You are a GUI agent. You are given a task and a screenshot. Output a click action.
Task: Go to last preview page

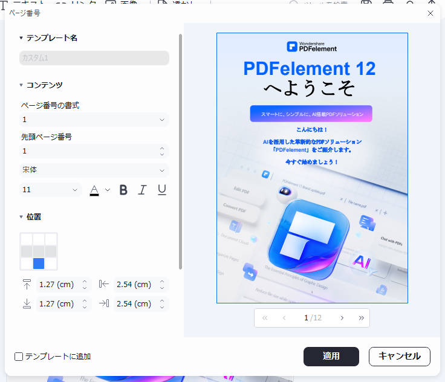coord(361,318)
